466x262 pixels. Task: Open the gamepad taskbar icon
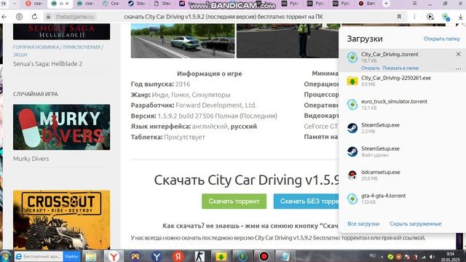135,256
